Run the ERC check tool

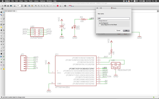[1, 69]
